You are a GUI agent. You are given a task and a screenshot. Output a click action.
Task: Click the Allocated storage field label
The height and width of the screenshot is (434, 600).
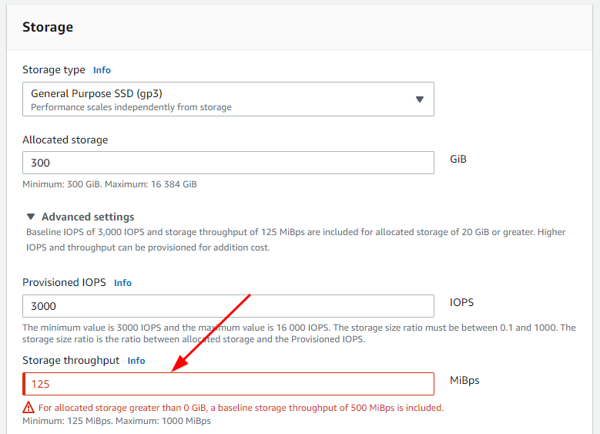point(65,140)
